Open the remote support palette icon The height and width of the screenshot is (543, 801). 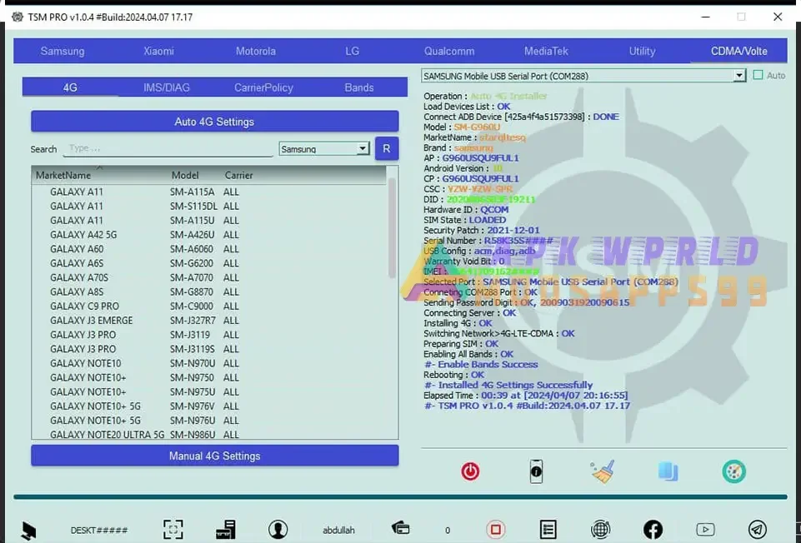point(733,471)
